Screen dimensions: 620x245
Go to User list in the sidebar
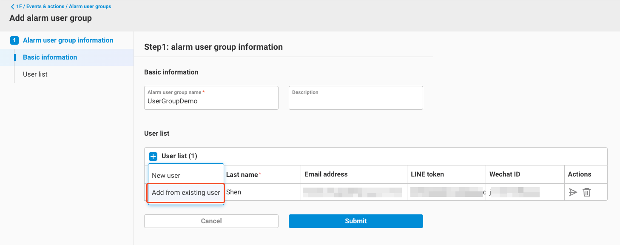pos(35,74)
